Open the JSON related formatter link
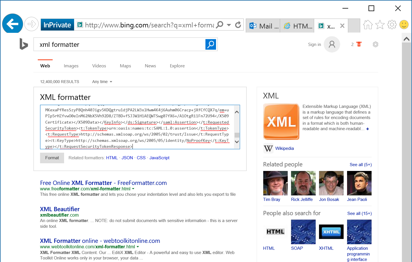 pyautogui.click(x=127, y=158)
